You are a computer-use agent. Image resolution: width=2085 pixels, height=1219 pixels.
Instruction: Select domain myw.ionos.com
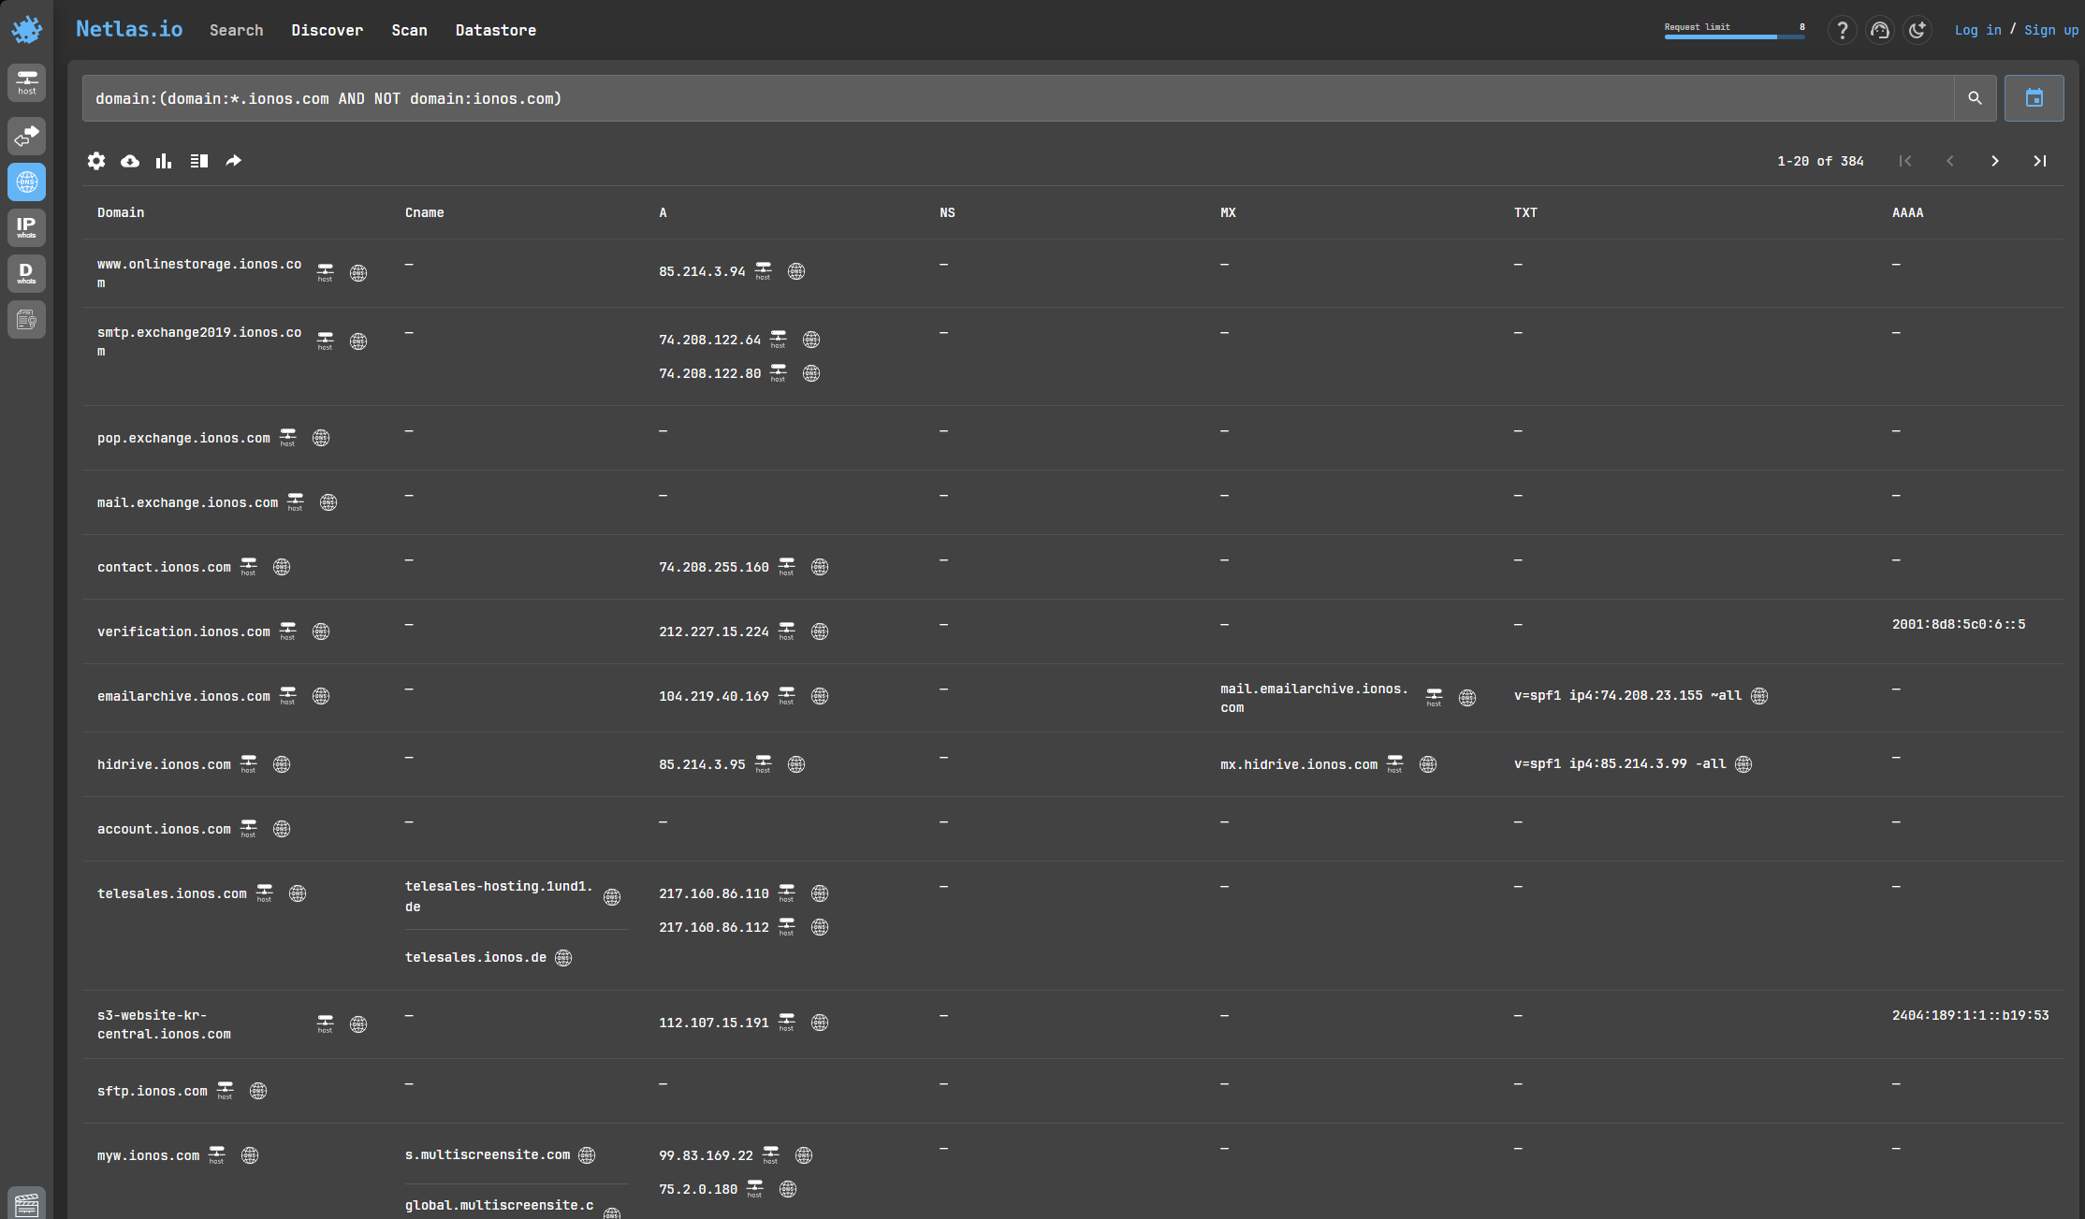click(148, 1155)
